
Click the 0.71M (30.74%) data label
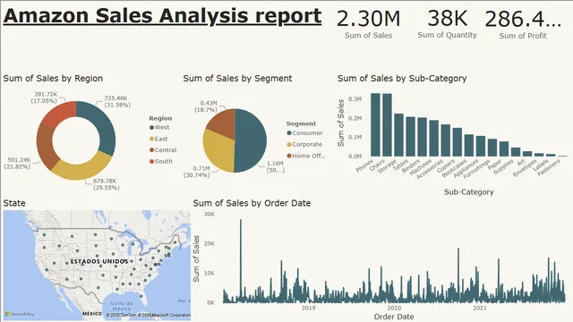197,172
